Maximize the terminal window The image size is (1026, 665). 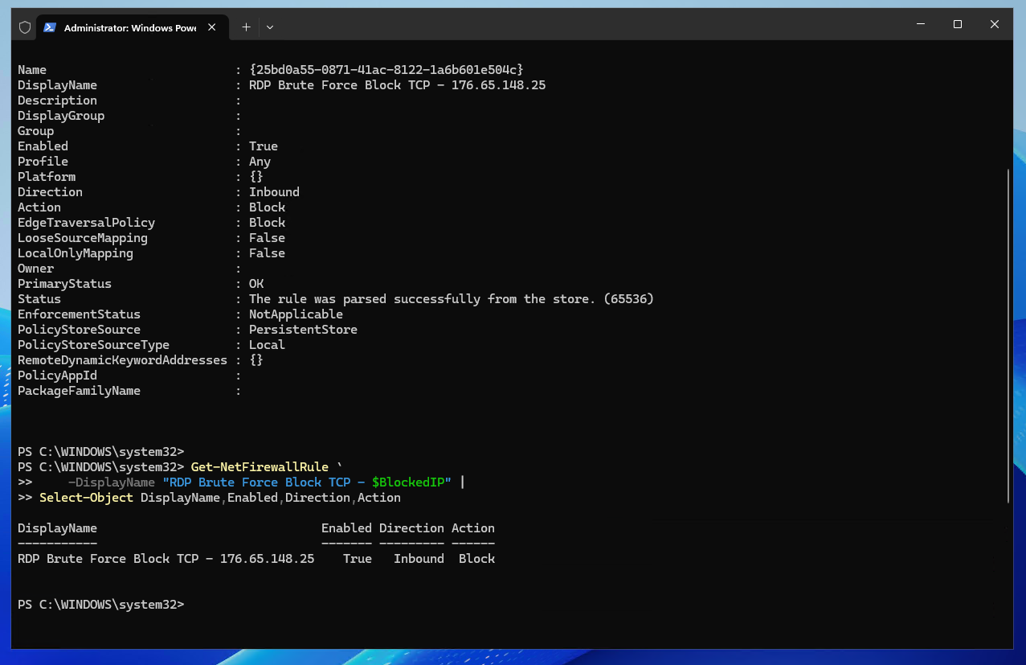tap(958, 24)
